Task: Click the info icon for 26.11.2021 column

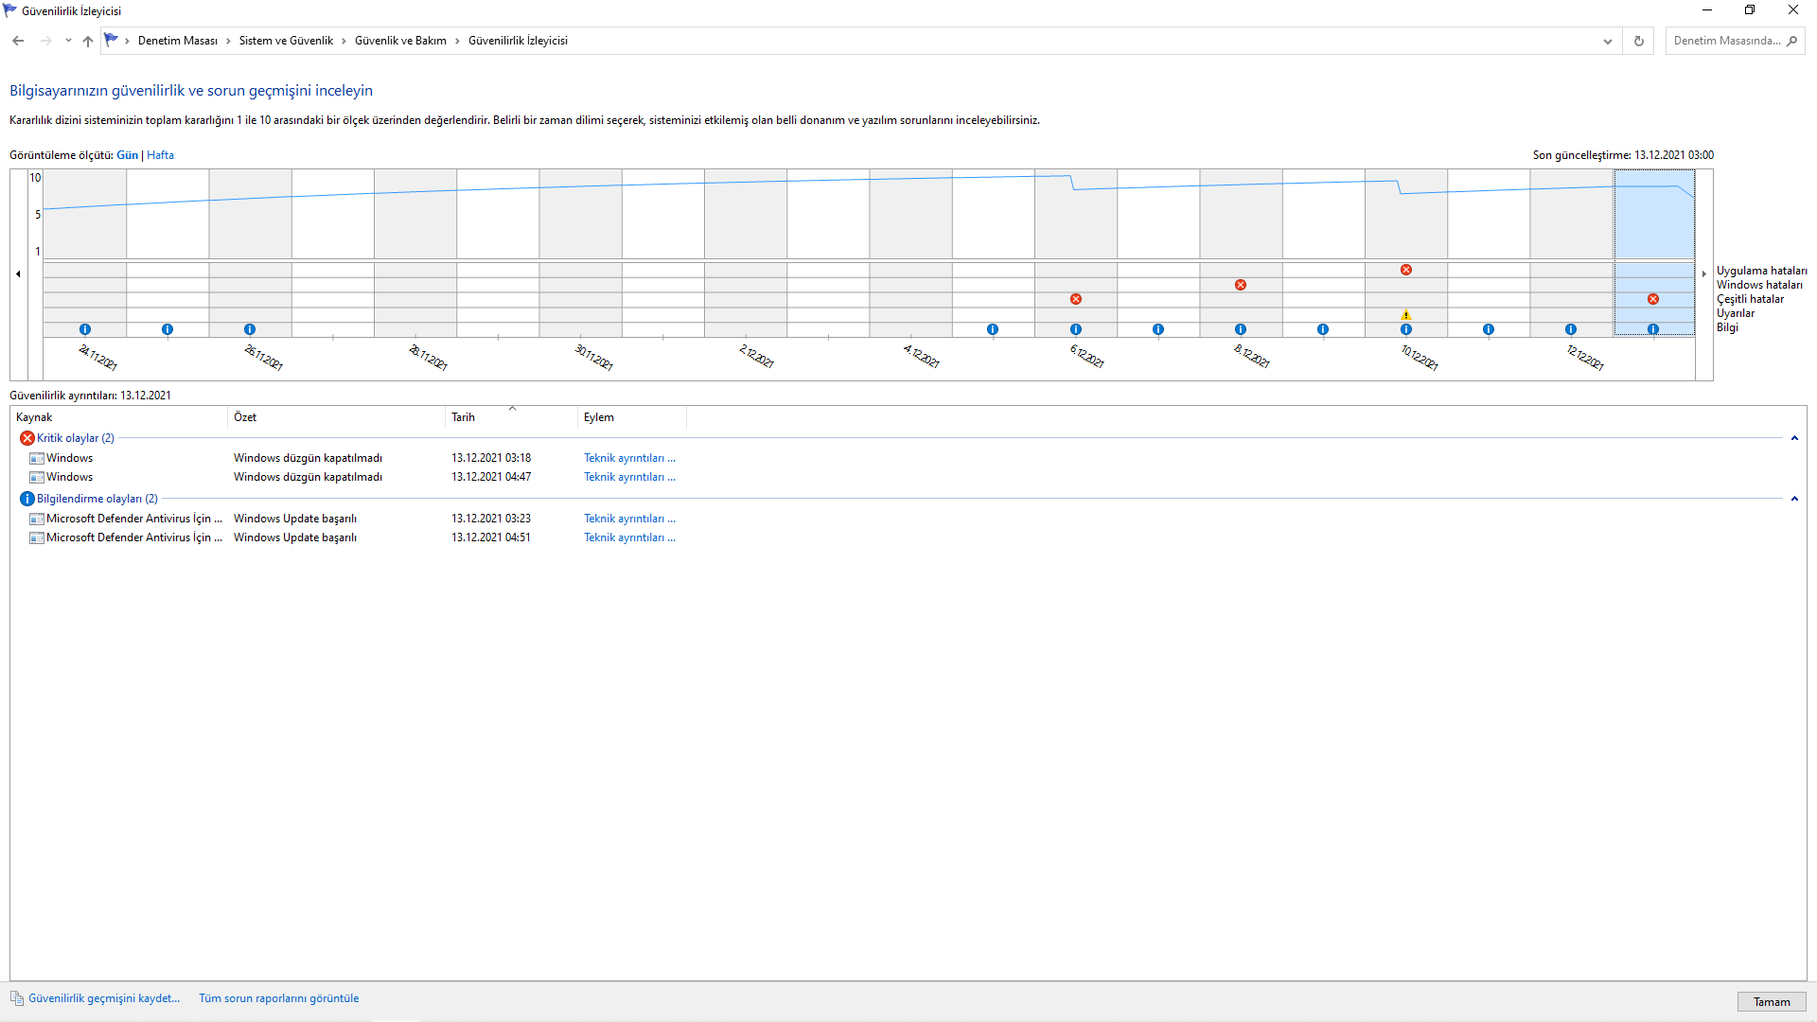Action: point(250,329)
